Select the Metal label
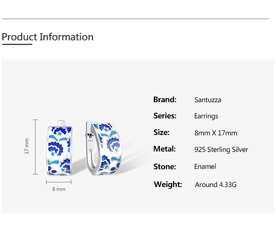The height and width of the screenshot is (232, 276). pyautogui.click(x=164, y=149)
